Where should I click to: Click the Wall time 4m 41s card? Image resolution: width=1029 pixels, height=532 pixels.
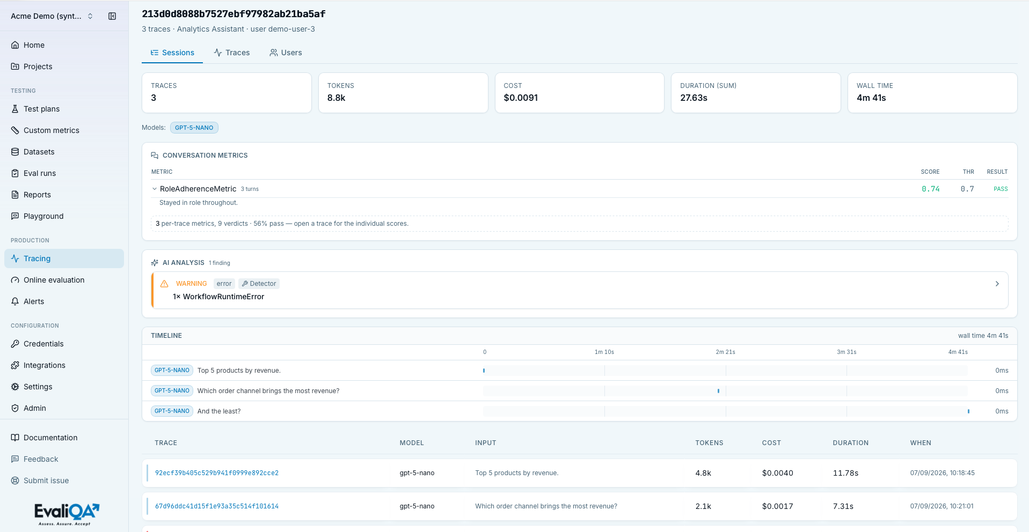coord(932,93)
